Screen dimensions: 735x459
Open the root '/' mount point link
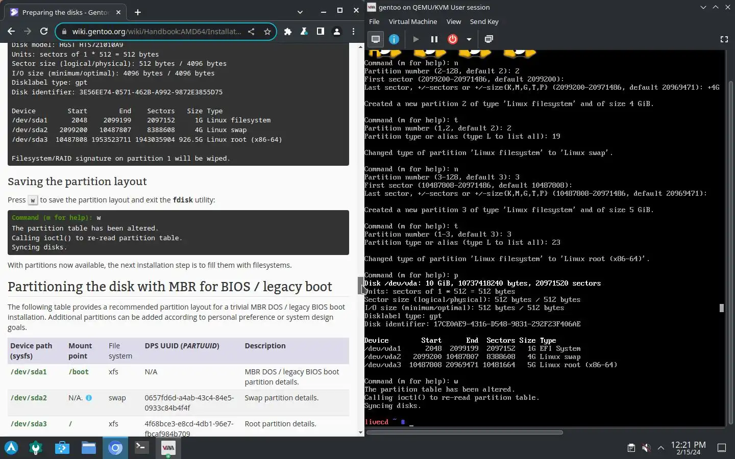[x=70, y=424]
